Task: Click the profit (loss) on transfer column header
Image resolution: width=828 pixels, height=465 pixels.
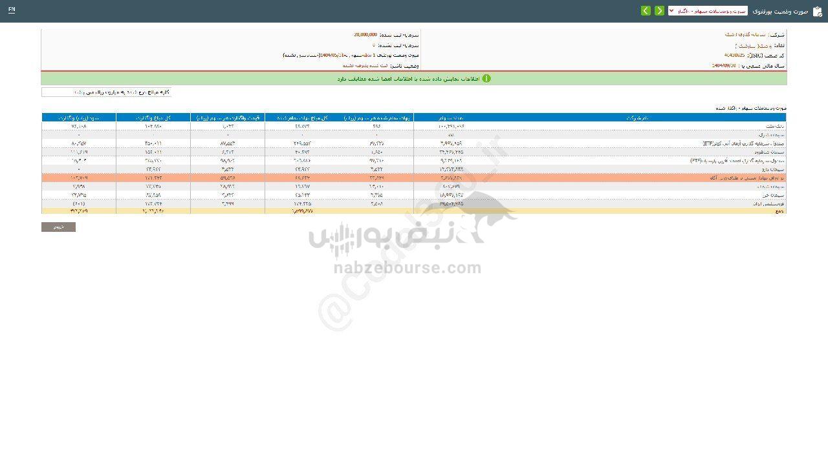Action: (79, 118)
